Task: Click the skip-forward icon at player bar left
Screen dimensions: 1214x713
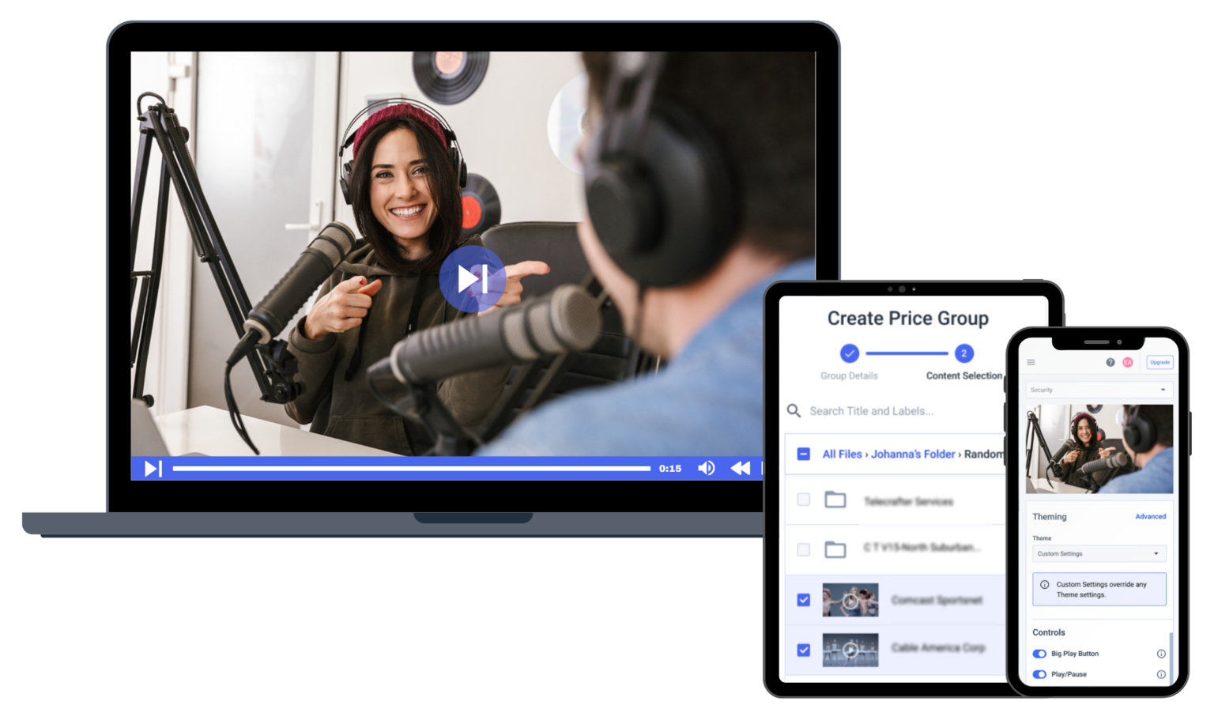Action: tap(152, 468)
